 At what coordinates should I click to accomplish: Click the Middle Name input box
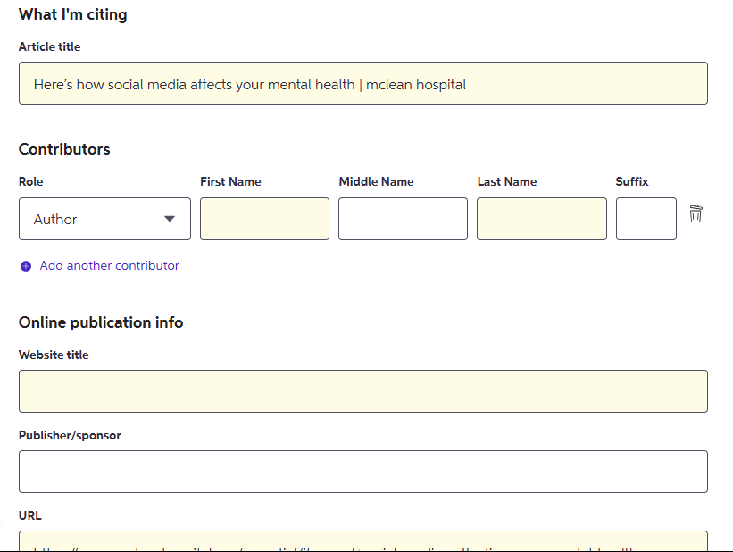403,218
